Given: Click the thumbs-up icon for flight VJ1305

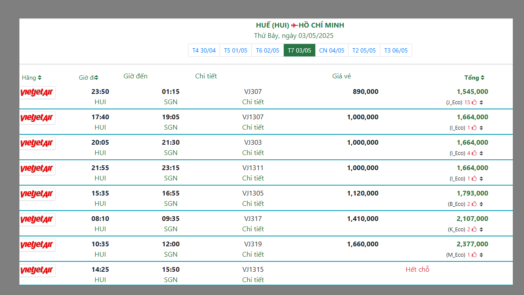Looking at the screenshot, I should tap(474, 204).
